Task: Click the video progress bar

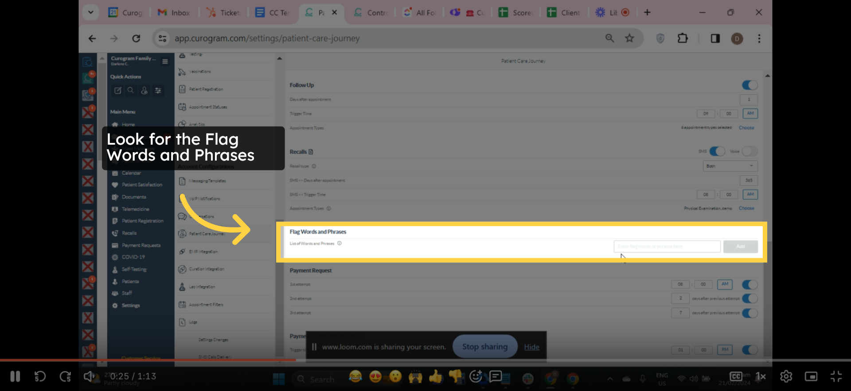Action: (425, 360)
